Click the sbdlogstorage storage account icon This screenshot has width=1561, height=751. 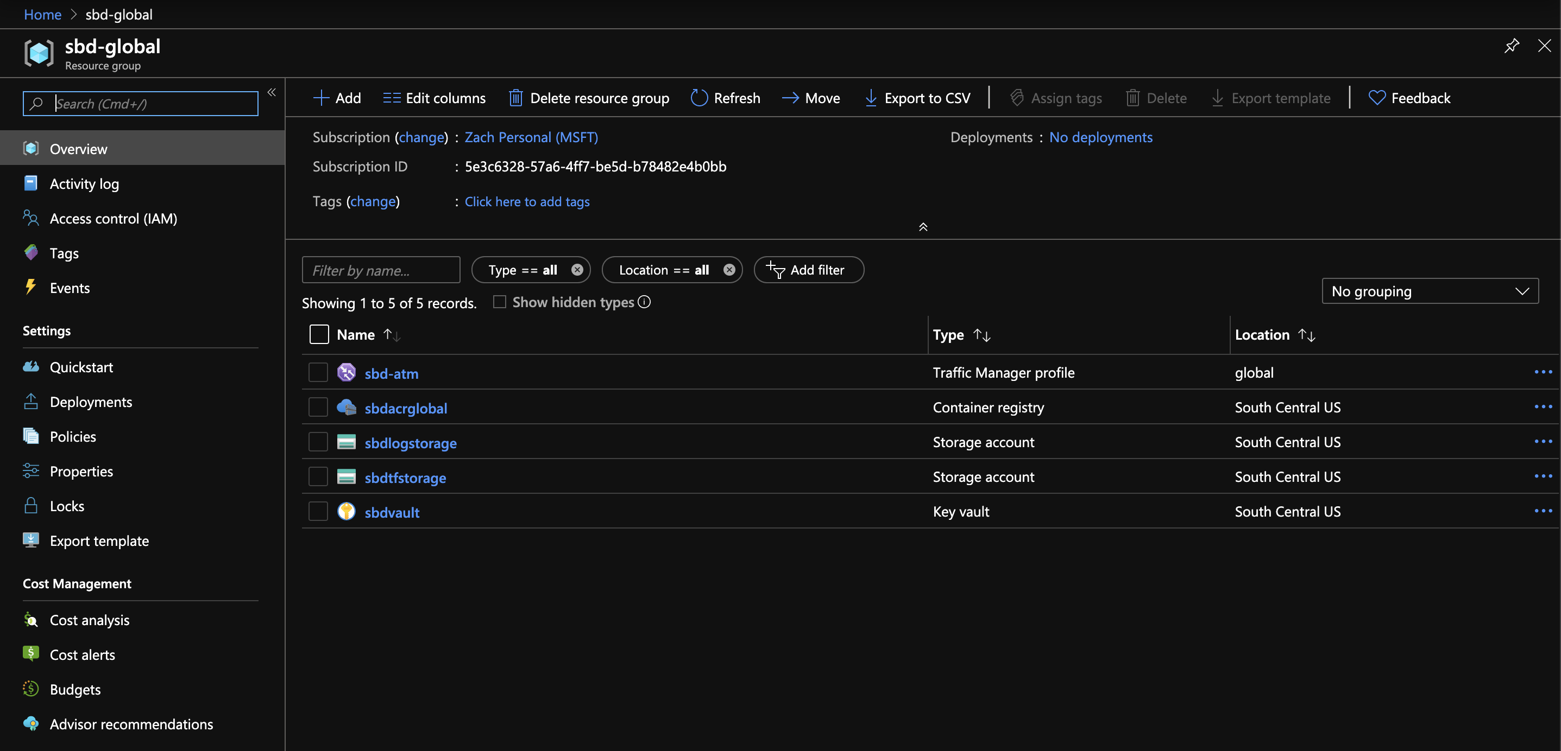pyautogui.click(x=346, y=442)
